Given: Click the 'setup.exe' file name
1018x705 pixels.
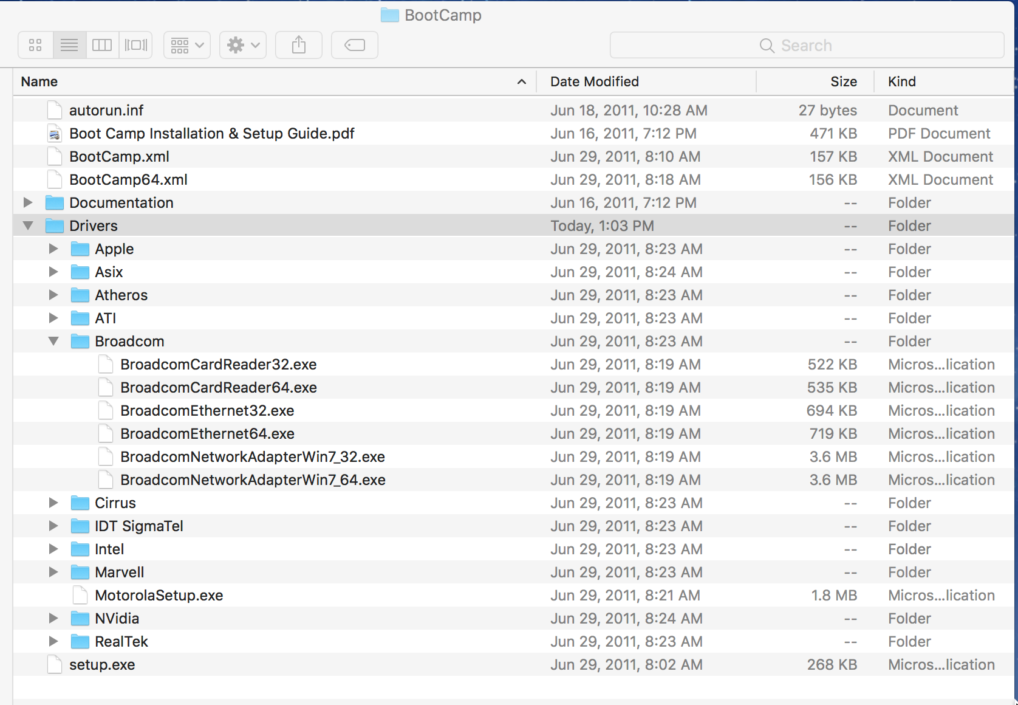Looking at the screenshot, I should tap(102, 665).
